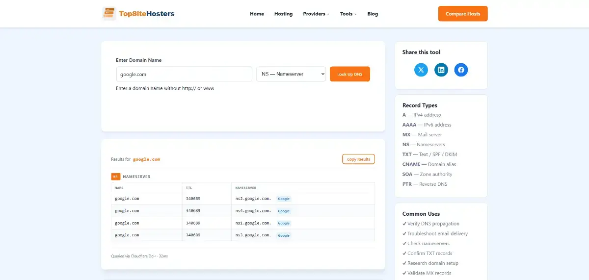Share this tool on LinkedIn
Screen dimensions: 589x280
tap(441, 70)
